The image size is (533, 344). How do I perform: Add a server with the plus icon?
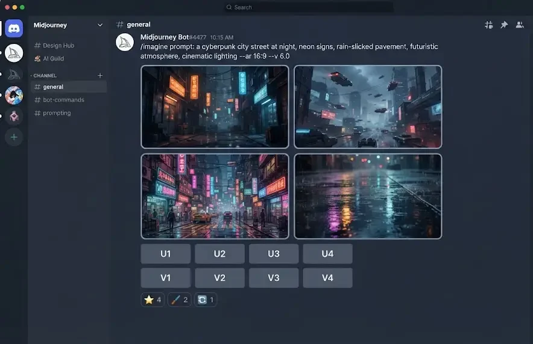pyautogui.click(x=14, y=137)
